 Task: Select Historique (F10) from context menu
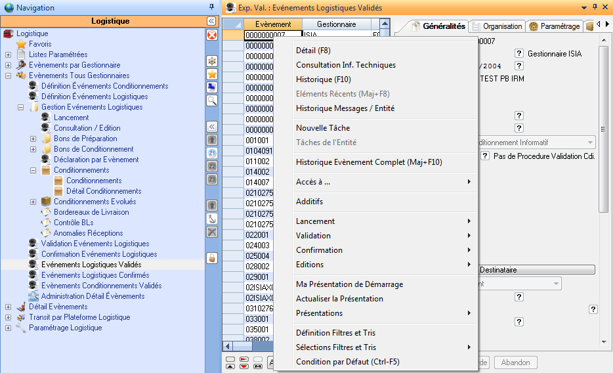coord(323,79)
